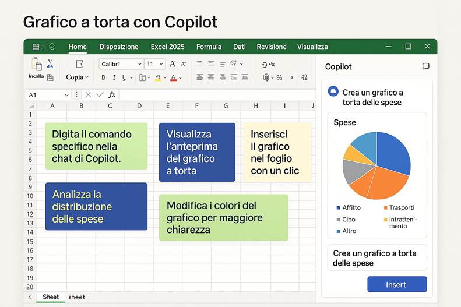This screenshot has height=307, width=461.
Task: Confirm formula entry with the checkmark
Action: pos(100,94)
